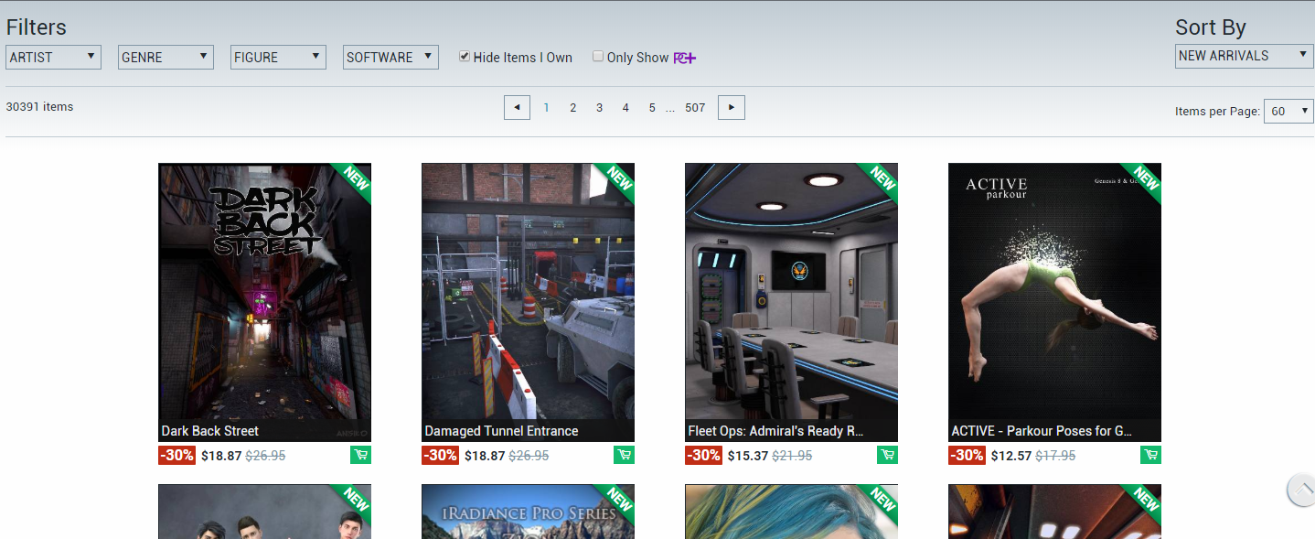Open the NEW ARRIVALS sort dropdown
Viewport: 1315px width, 539px height.
(x=1245, y=56)
